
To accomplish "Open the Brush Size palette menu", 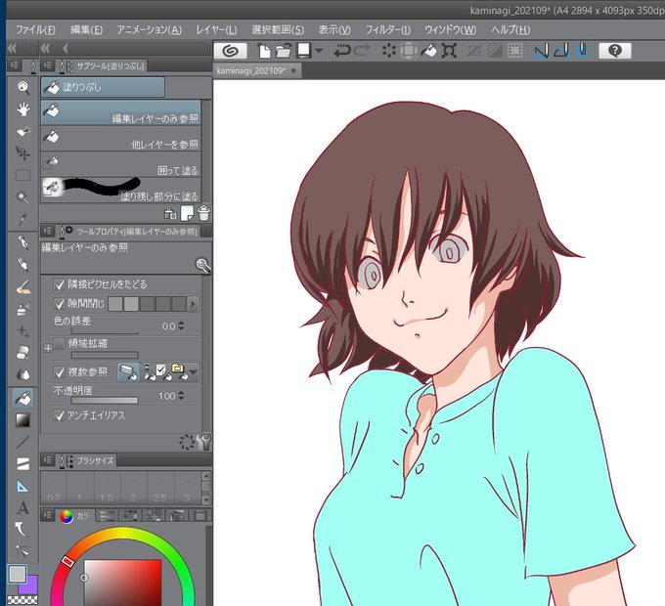I will (x=48, y=460).
